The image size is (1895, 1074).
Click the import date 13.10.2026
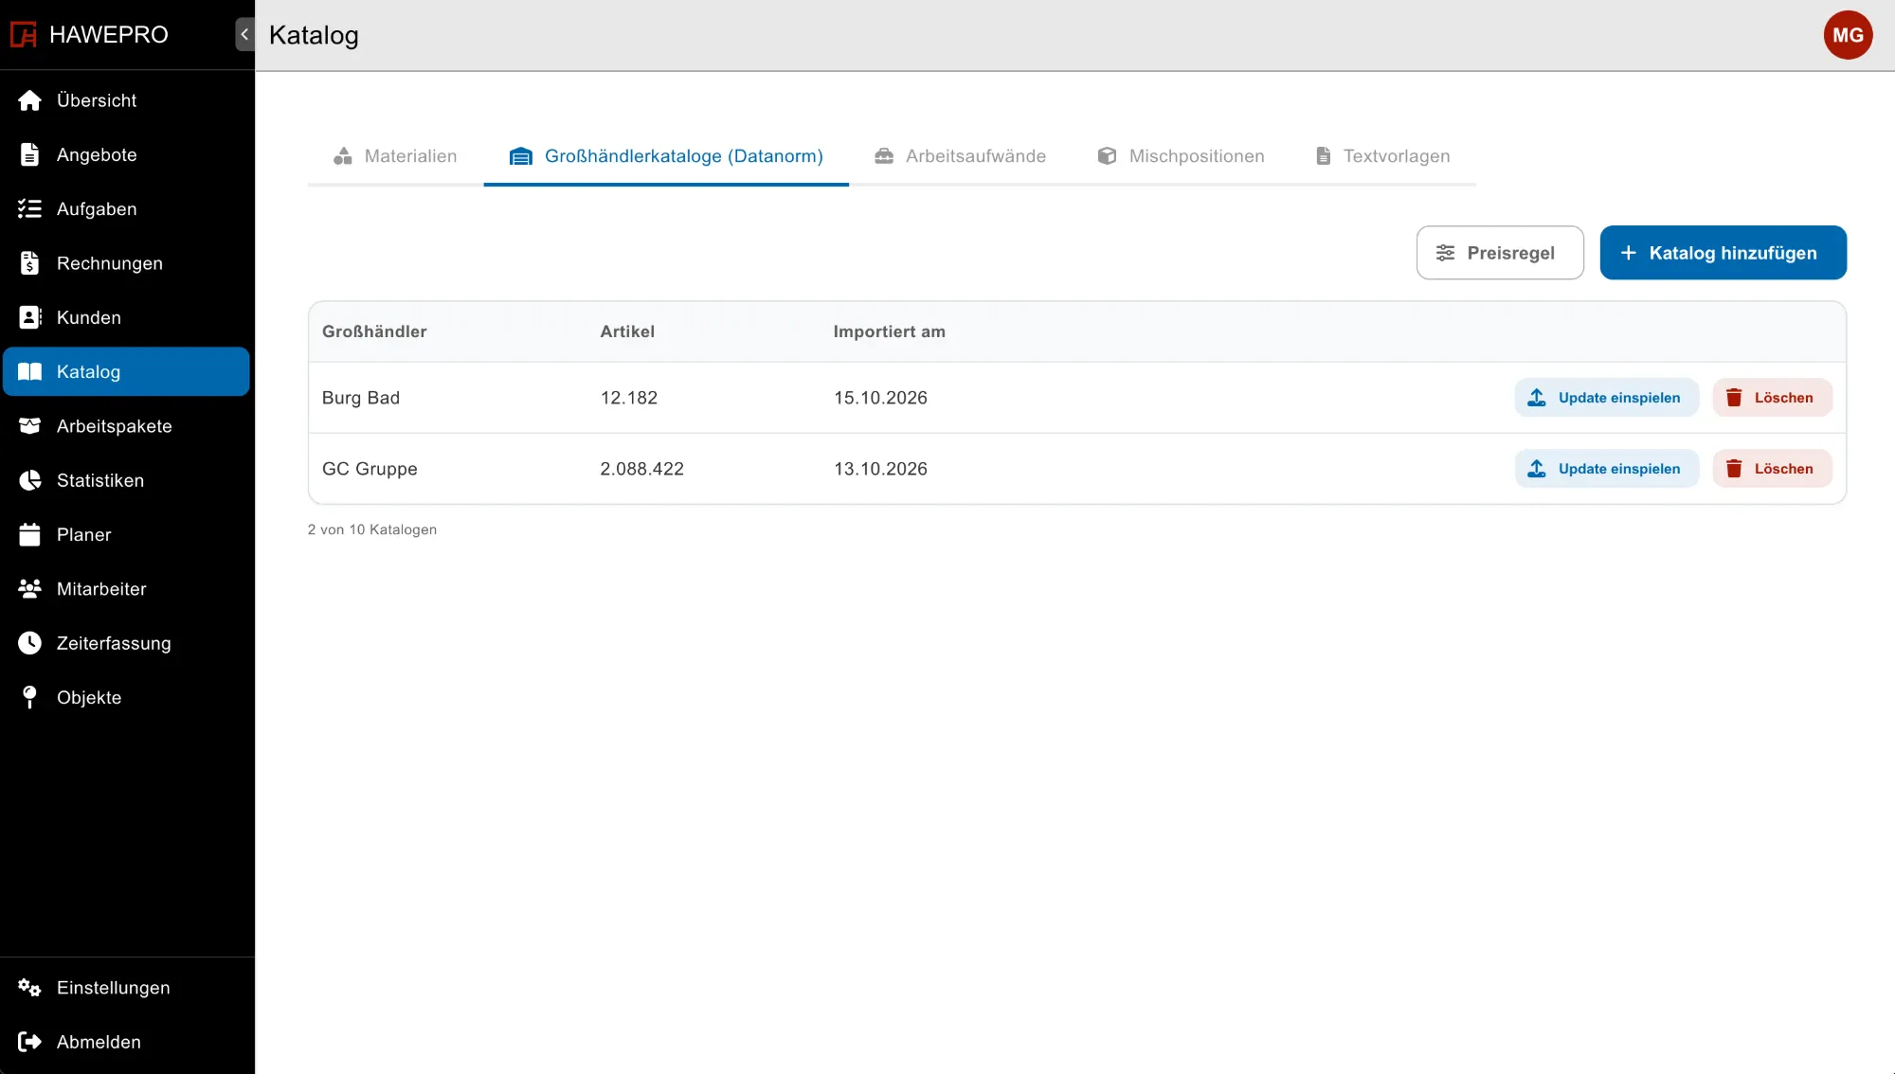pyautogui.click(x=880, y=469)
